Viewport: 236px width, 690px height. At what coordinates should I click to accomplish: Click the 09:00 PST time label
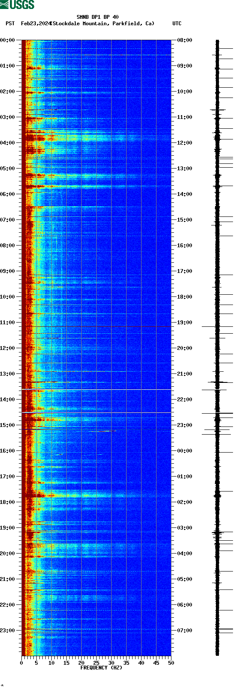tap(8, 271)
